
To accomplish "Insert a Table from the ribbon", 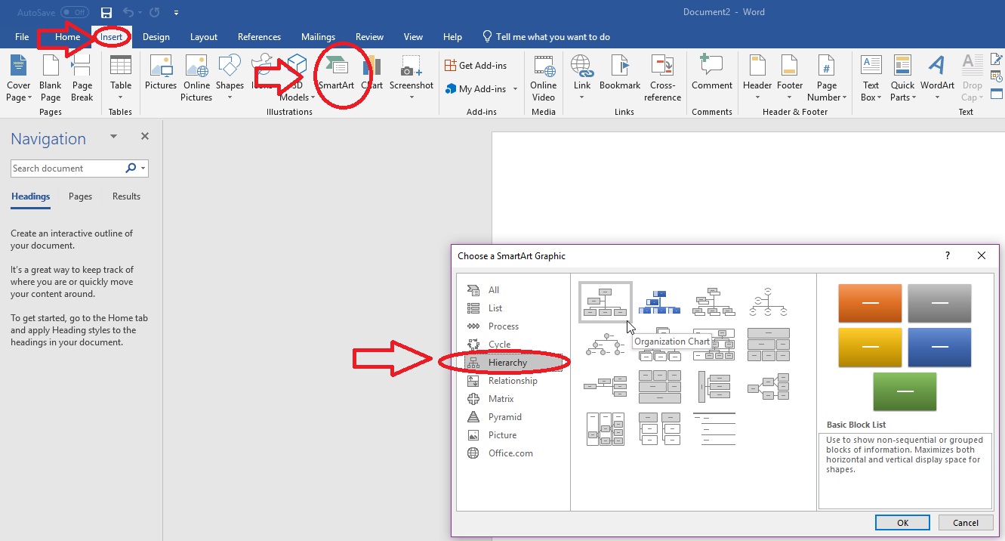I will 121,76.
